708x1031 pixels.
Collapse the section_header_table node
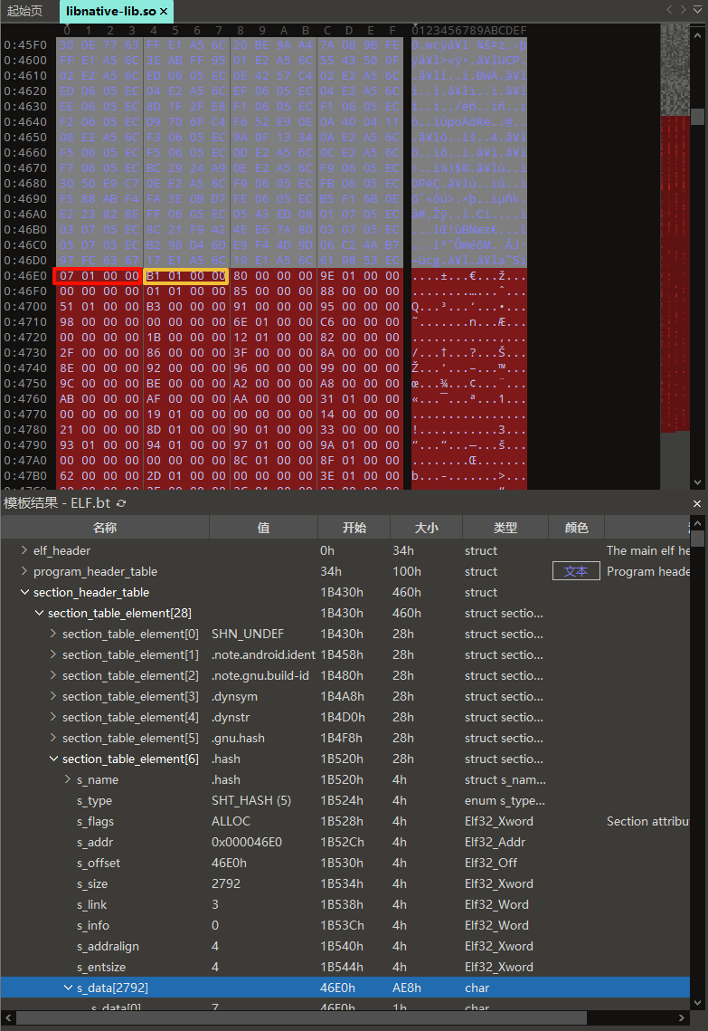click(x=24, y=592)
